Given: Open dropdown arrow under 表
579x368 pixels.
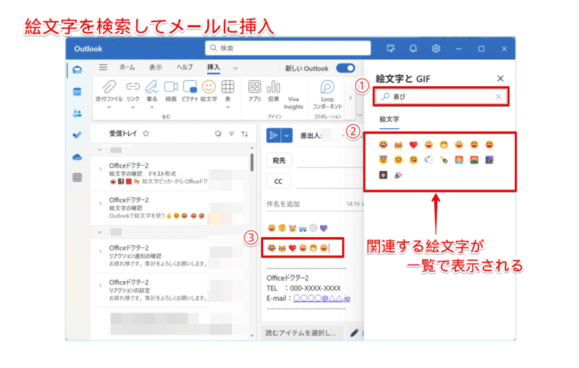Looking at the screenshot, I should point(228,107).
